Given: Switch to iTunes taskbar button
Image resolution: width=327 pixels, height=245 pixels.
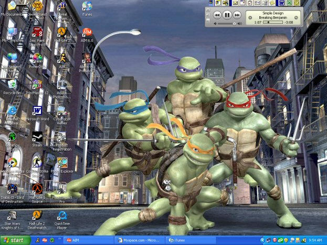Looking at the screenshot, I should 191,240.
